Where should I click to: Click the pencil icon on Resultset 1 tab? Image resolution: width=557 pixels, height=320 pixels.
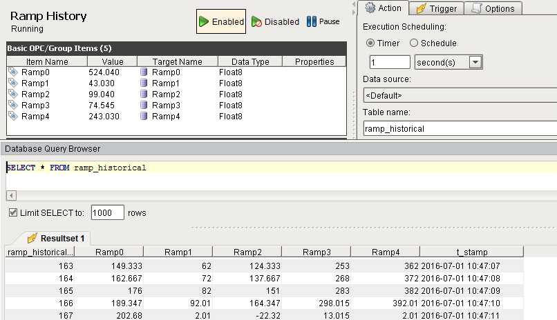(32, 239)
